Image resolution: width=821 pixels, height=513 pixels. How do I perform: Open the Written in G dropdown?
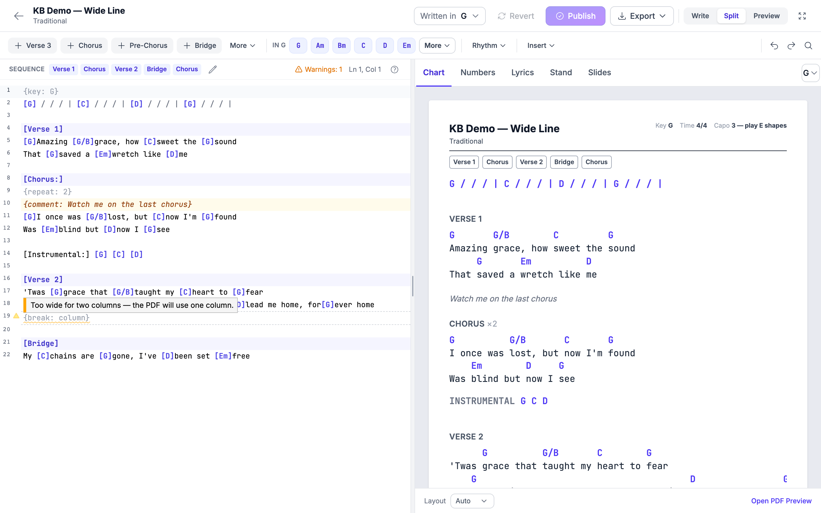click(450, 16)
